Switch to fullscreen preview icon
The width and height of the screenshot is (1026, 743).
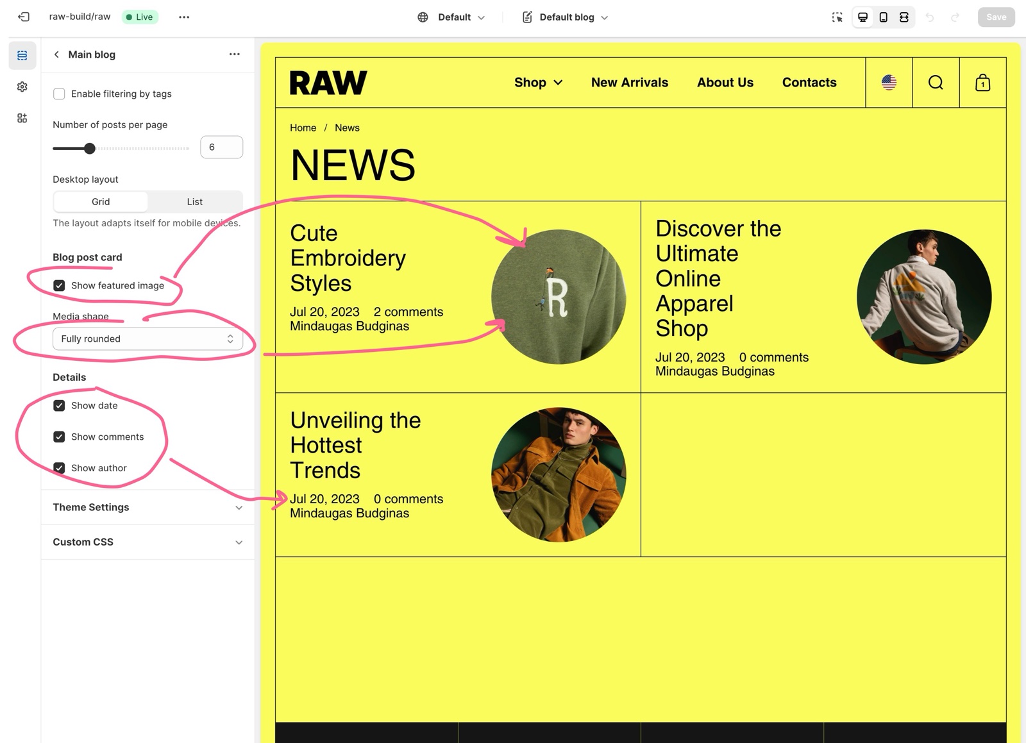tap(904, 17)
